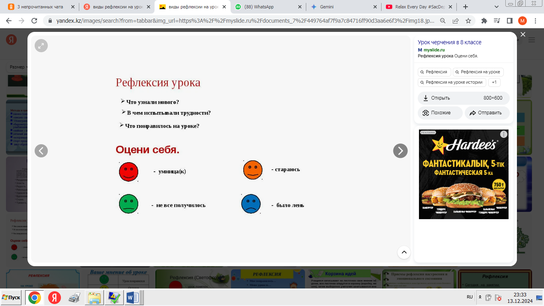
Task: Open the Hardee's advertisement banner
Action: click(464, 174)
